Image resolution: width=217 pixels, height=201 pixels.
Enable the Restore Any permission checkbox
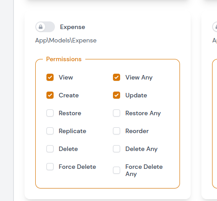point(117,113)
